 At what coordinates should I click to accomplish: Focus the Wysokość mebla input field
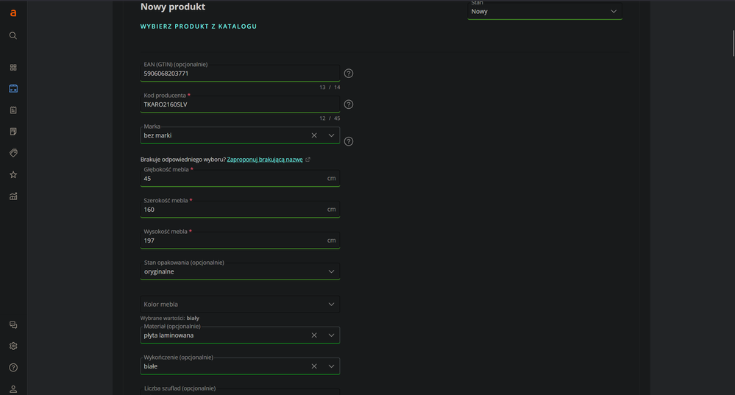pos(240,241)
